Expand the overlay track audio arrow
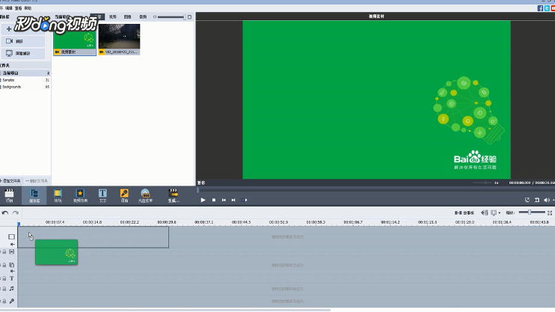This screenshot has height=312, width=555. (13, 272)
